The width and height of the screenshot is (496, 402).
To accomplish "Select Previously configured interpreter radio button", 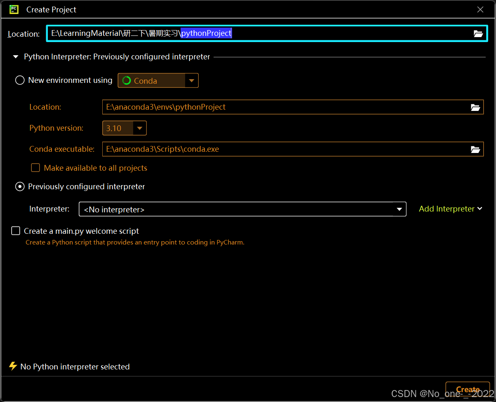I will 20,187.
